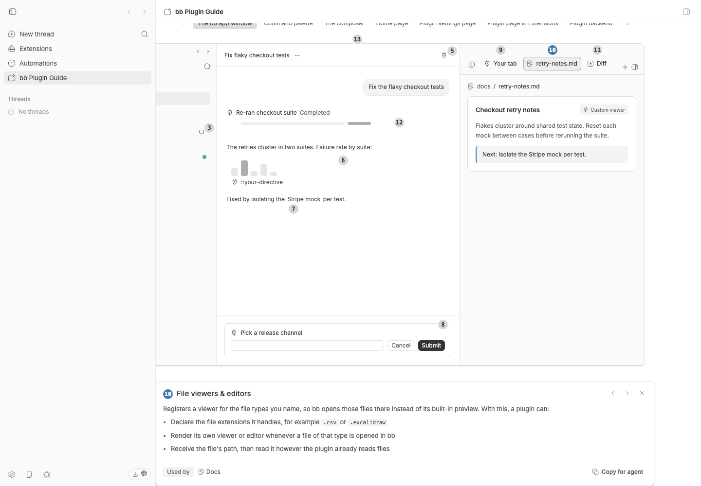
Task: Select bb Plugin Guide in the sidebar
Action: (77, 78)
